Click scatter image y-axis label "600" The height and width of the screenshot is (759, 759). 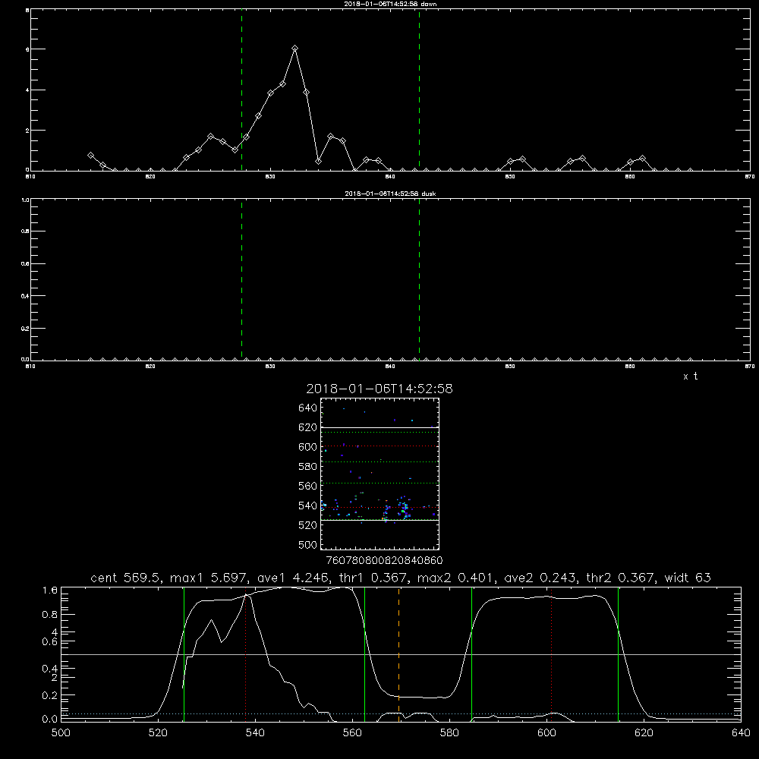pos(308,447)
